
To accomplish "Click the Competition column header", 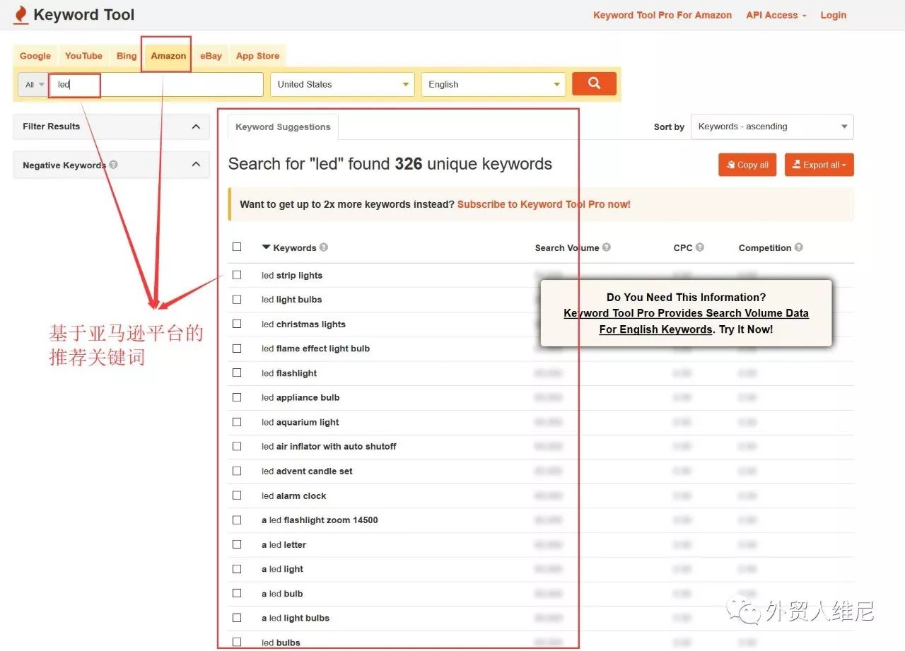I will coord(765,248).
